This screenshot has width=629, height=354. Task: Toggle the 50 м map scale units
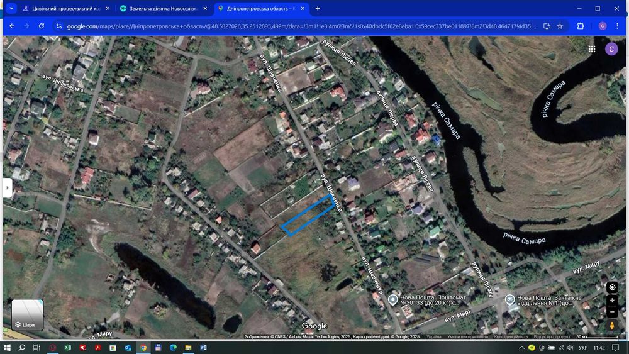tap(596, 337)
